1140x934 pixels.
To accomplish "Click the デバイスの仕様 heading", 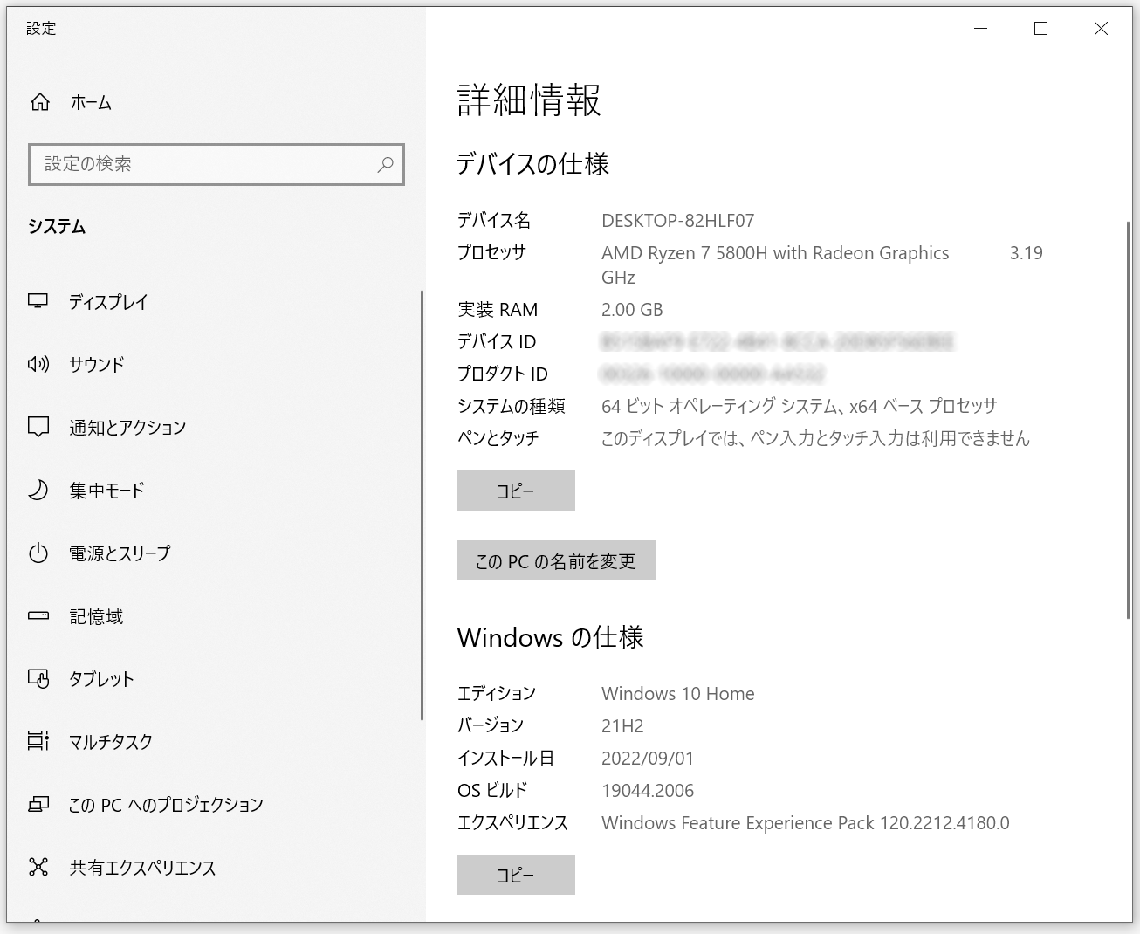I will [x=532, y=163].
